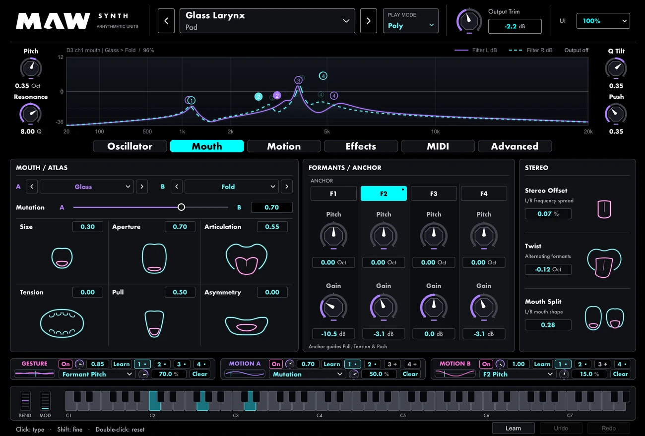This screenshot has height=436, width=645.
Task: Go to the previous preset with the left arrow
Action: [166, 21]
